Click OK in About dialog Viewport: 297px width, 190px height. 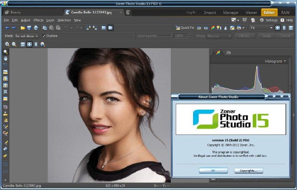(x=213, y=171)
